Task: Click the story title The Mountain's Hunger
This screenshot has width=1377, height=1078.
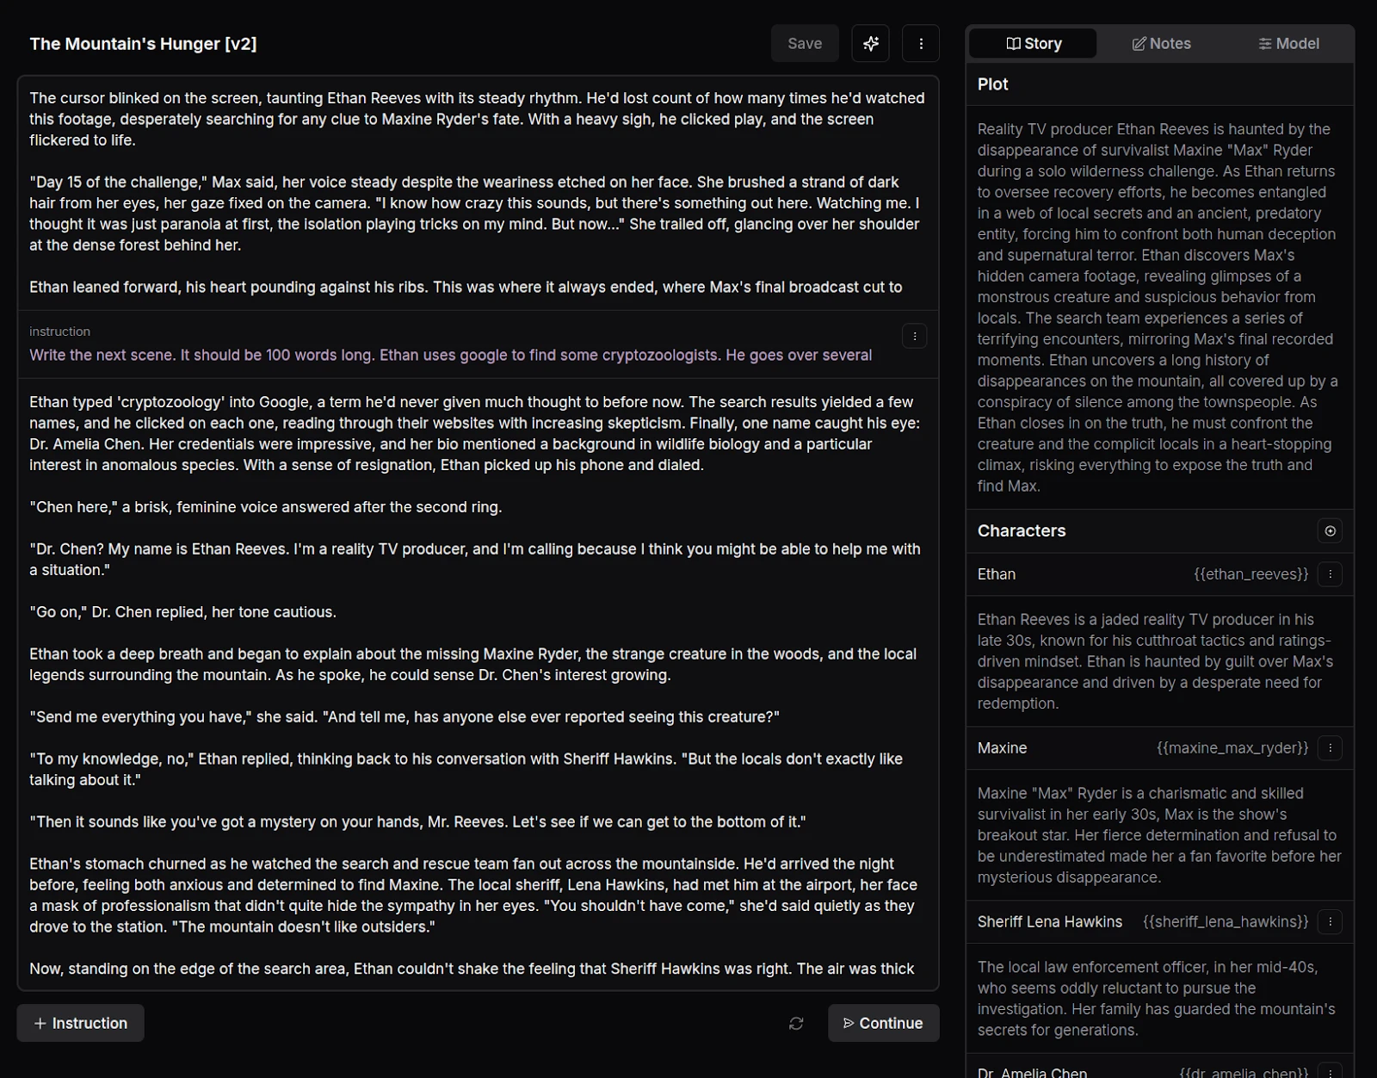Action: [x=143, y=44]
